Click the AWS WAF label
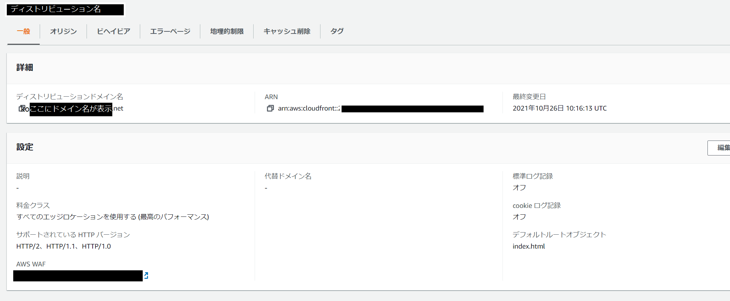Image resolution: width=730 pixels, height=301 pixels. (x=31, y=264)
